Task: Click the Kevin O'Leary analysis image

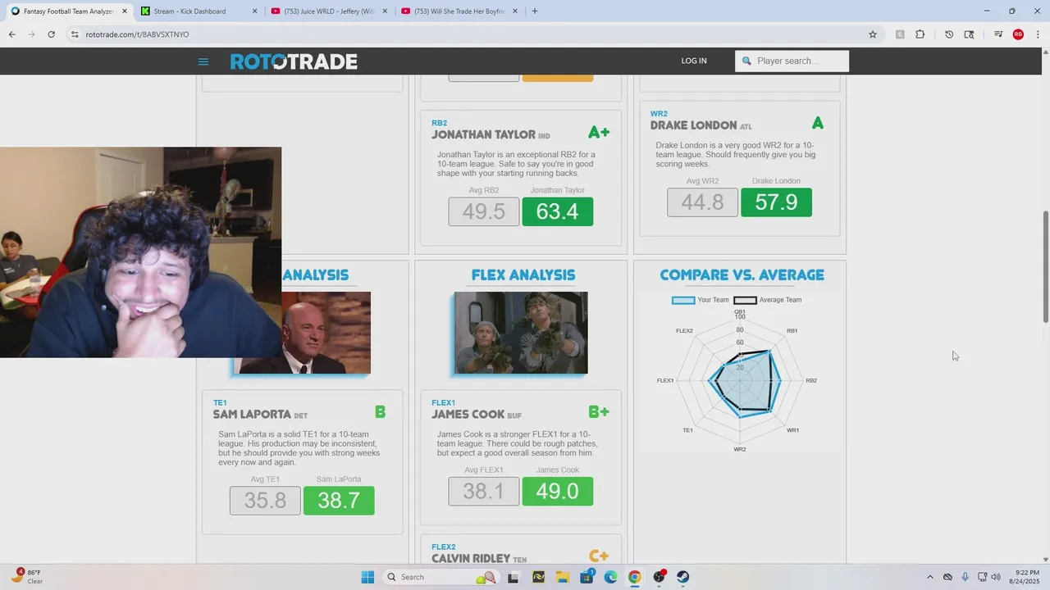Action: pyautogui.click(x=326, y=333)
